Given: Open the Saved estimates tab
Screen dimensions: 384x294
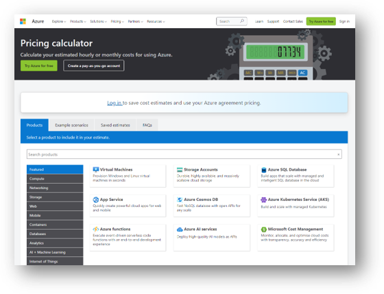Looking at the screenshot, I should (115, 125).
